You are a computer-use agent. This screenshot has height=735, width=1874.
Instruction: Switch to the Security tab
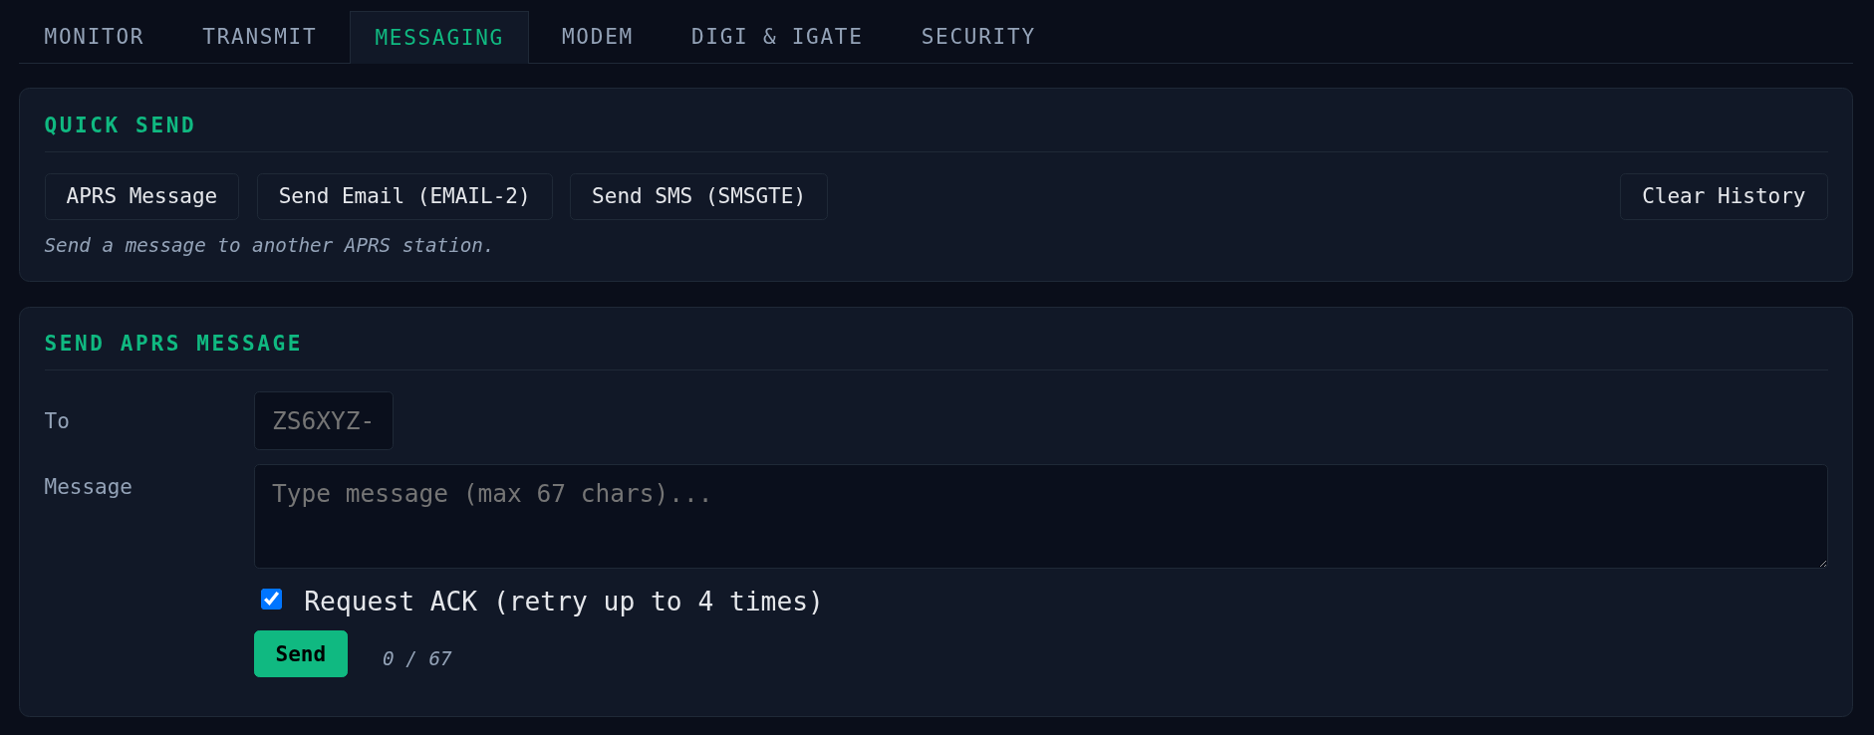(977, 37)
